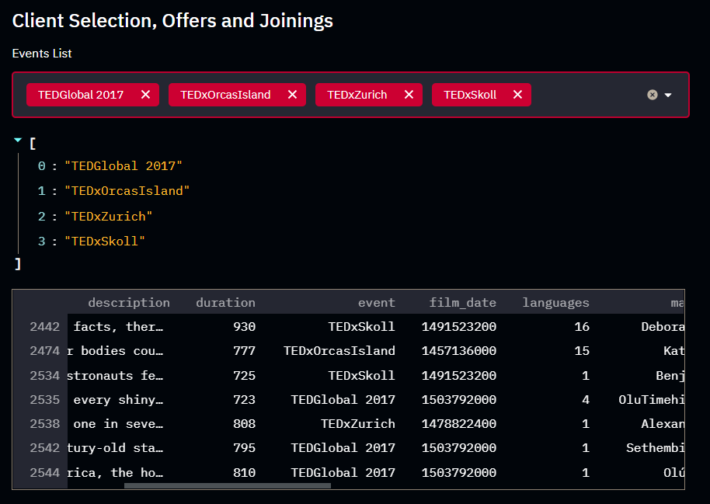Click the TEDGlobal 2017 tag label
The width and height of the screenshot is (710, 504).
pyautogui.click(x=81, y=95)
